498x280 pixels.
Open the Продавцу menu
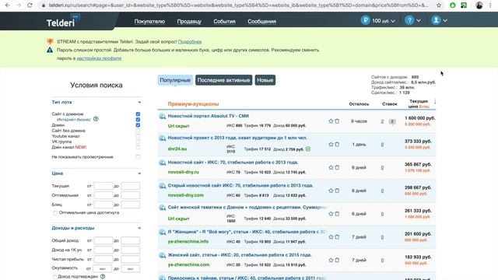pos(189,21)
